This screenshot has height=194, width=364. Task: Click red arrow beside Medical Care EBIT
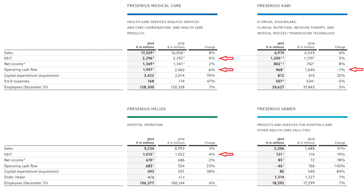[226, 58]
